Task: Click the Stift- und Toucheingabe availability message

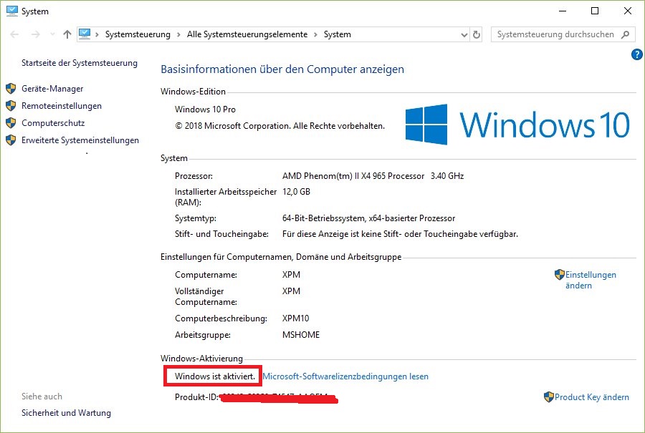Action: 400,234
